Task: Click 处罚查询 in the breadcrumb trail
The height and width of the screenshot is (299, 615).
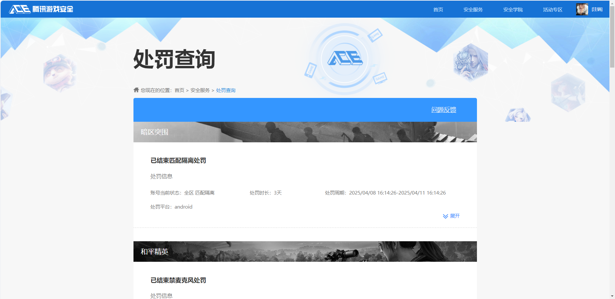Action: [x=225, y=90]
